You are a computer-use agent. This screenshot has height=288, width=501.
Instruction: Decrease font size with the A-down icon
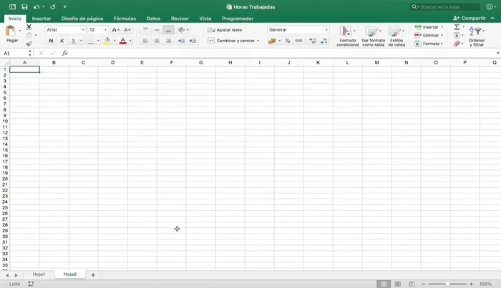click(x=127, y=30)
